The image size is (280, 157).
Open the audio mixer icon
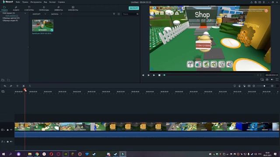pyautogui.click(x=244, y=86)
